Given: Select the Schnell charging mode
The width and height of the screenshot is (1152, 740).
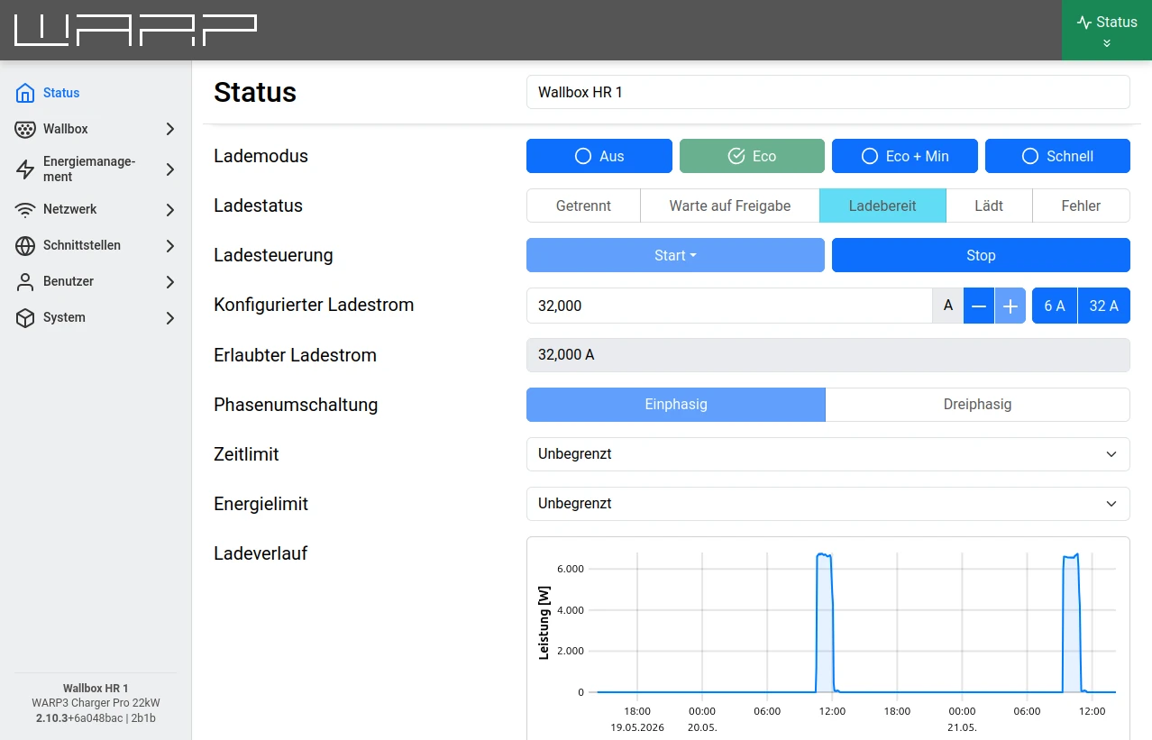Looking at the screenshot, I should [x=1057, y=156].
